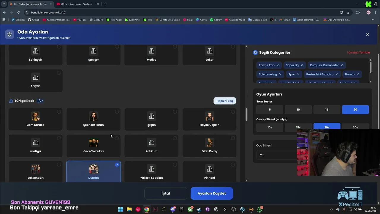This screenshot has height=214, width=380.
Task: Open the Canva bookmark
Action: 201,20
